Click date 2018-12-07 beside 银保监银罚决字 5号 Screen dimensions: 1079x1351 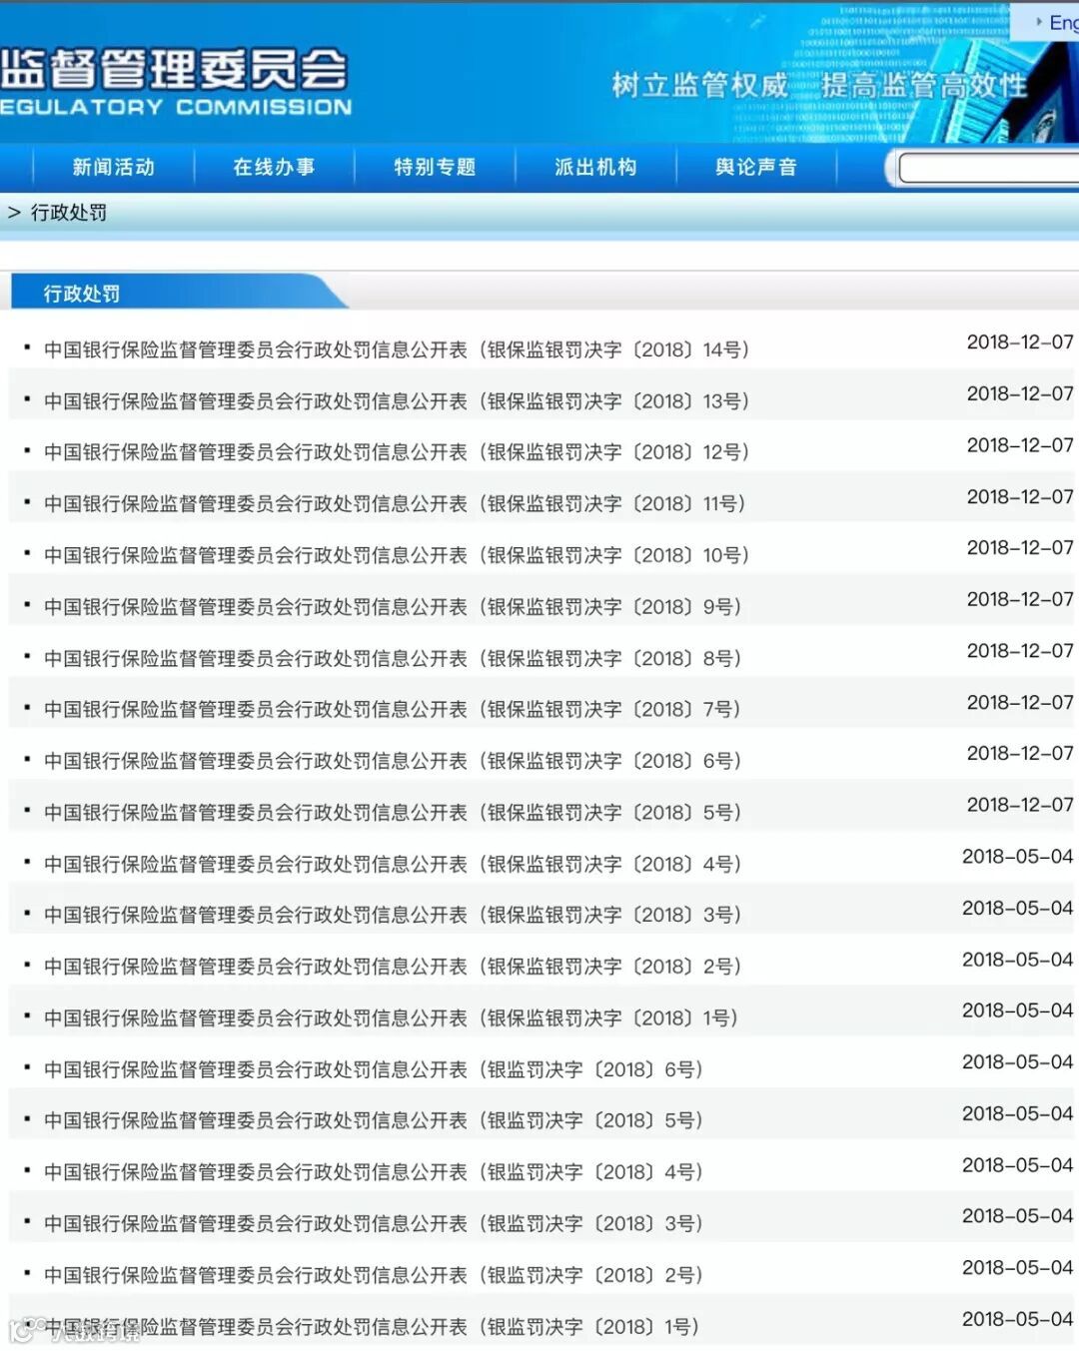(x=1020, y=805)
